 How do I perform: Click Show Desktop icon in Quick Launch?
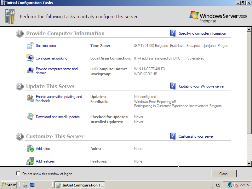click(32, 185)
